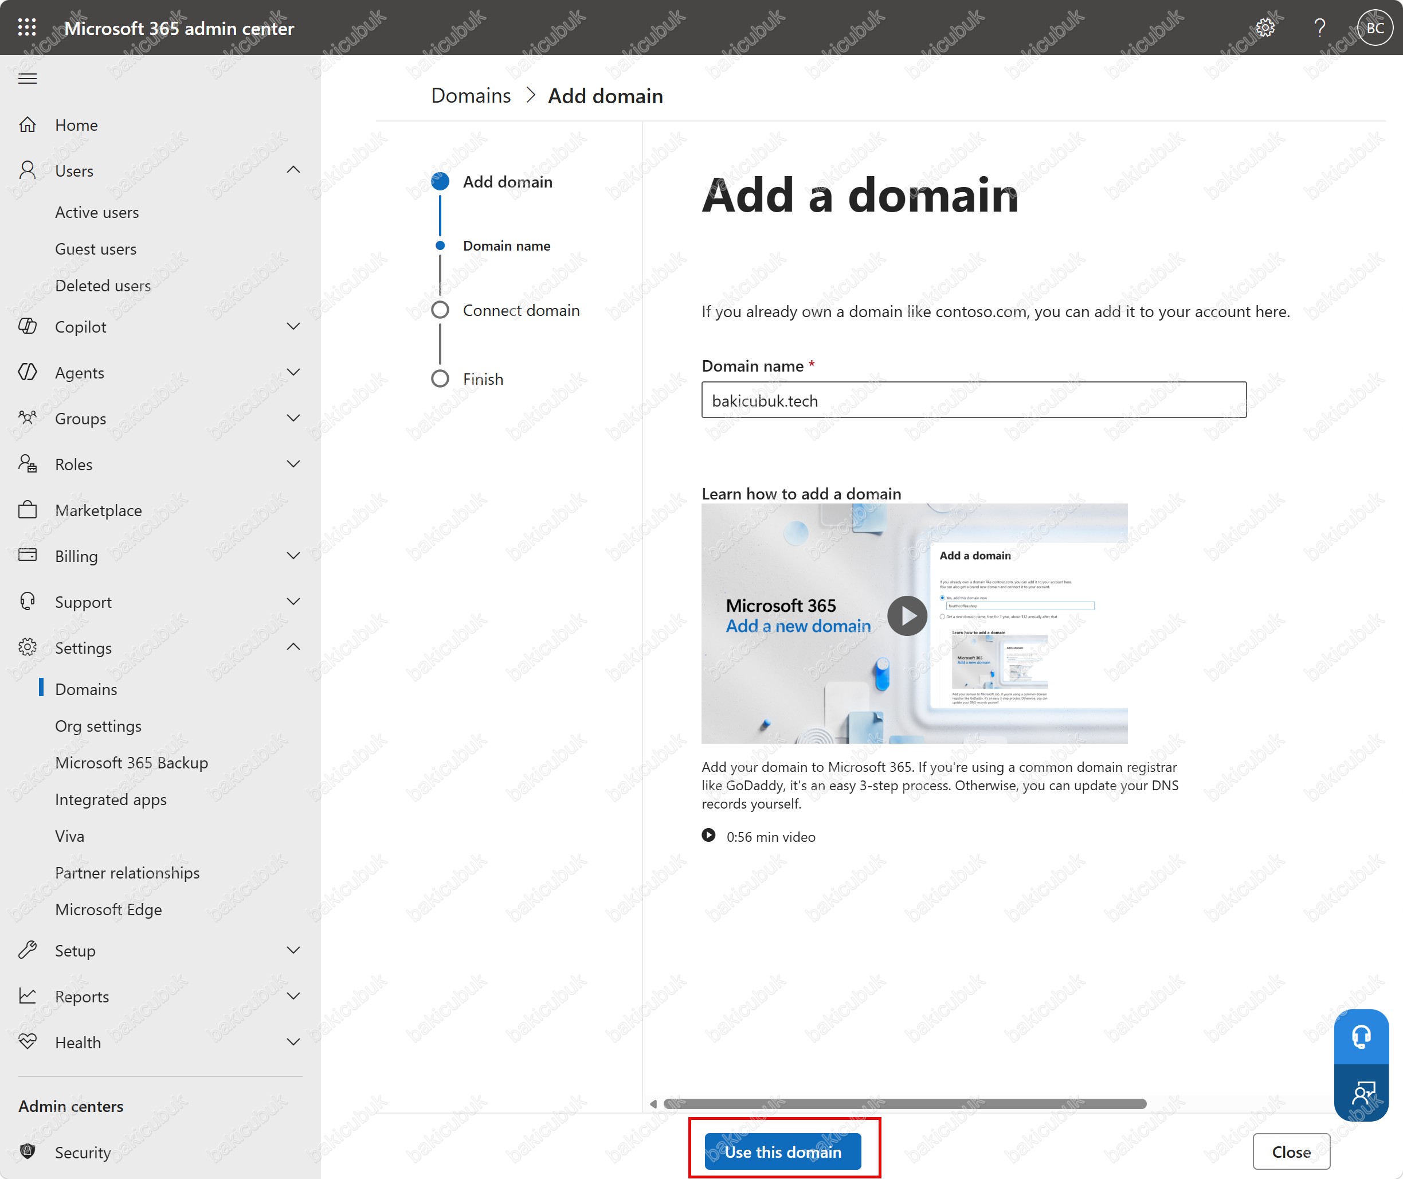Open the app launcher waffle icon
1403x1179 pixels.
[x=28, y=28]
